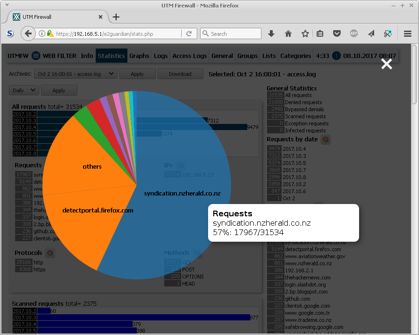Reload the page with refresh icon

[189, 33]
